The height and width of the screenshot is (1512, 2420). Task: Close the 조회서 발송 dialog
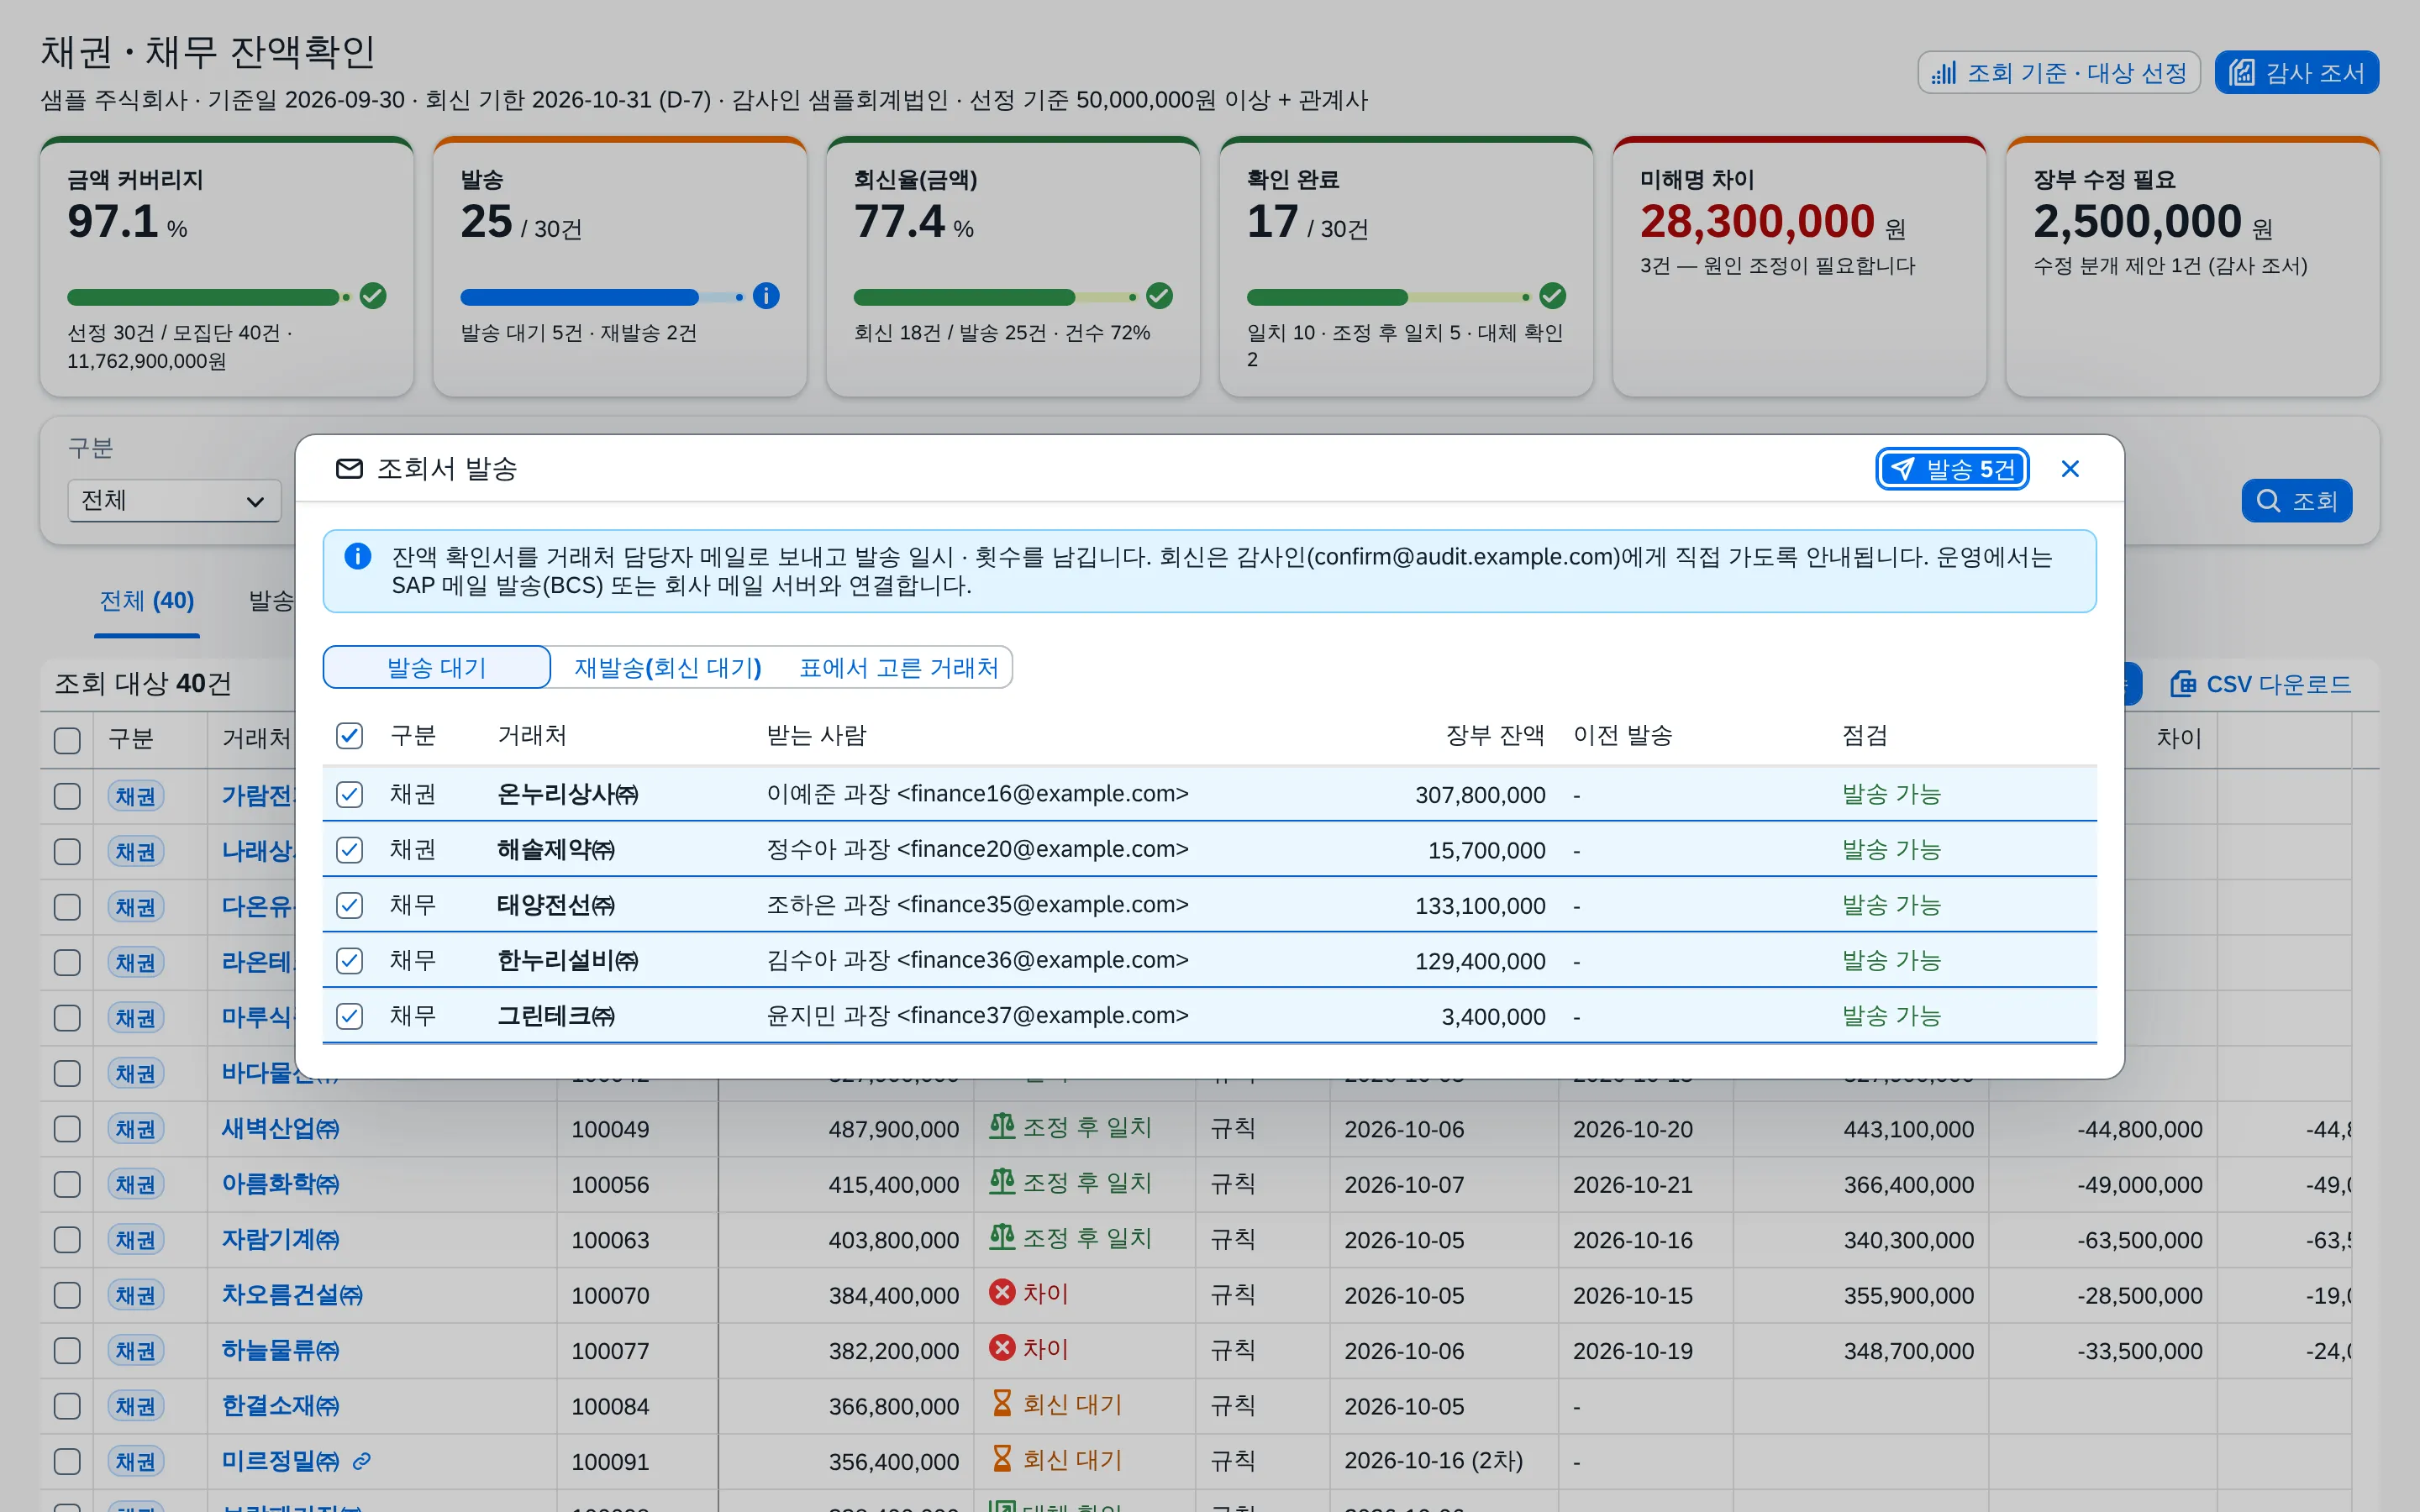coord(2070,469)
